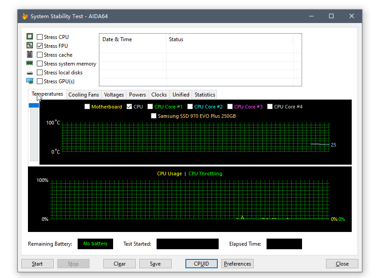
Task: Select the Temperatures tab
Action: point(47,94)
